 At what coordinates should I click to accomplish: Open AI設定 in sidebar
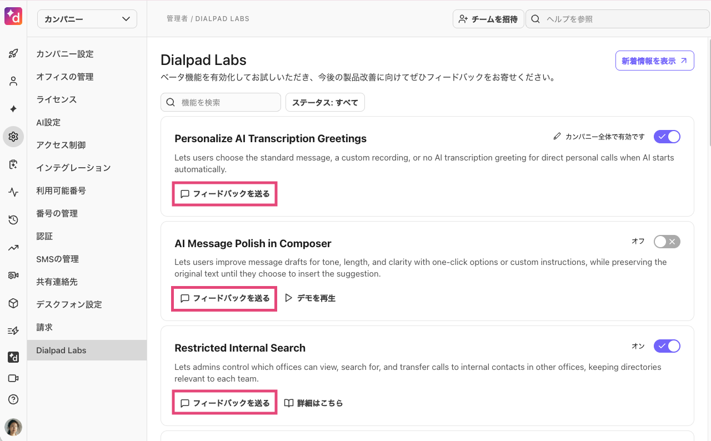[x=87, y=122]
